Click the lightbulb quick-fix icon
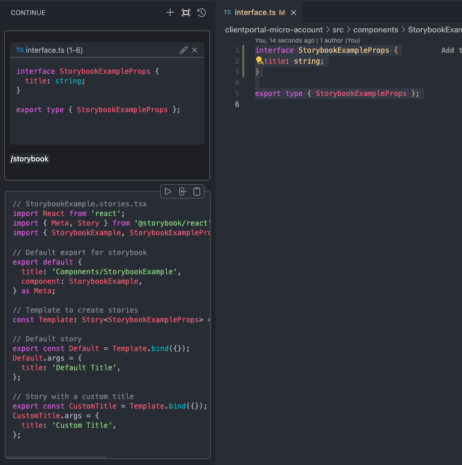The width and height of the screenshot is (462, 465). (259, 61)
